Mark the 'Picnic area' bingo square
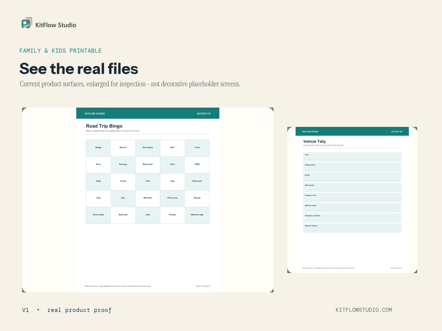The width and height of the screenshot is (442, 331). click(x=172, y=199)
